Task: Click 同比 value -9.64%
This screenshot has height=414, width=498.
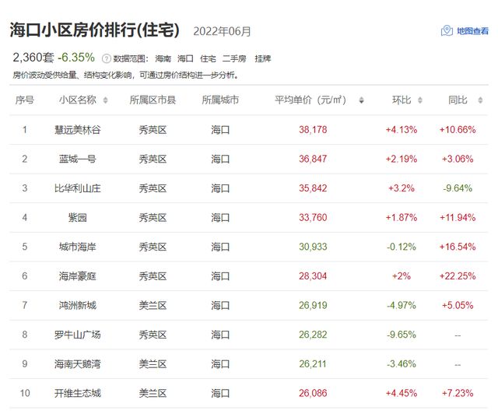Action: pos(458,188)
